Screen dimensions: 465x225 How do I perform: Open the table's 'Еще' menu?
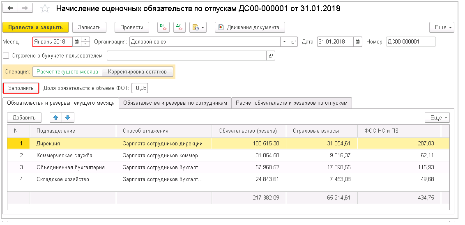(x=437, y=117)
